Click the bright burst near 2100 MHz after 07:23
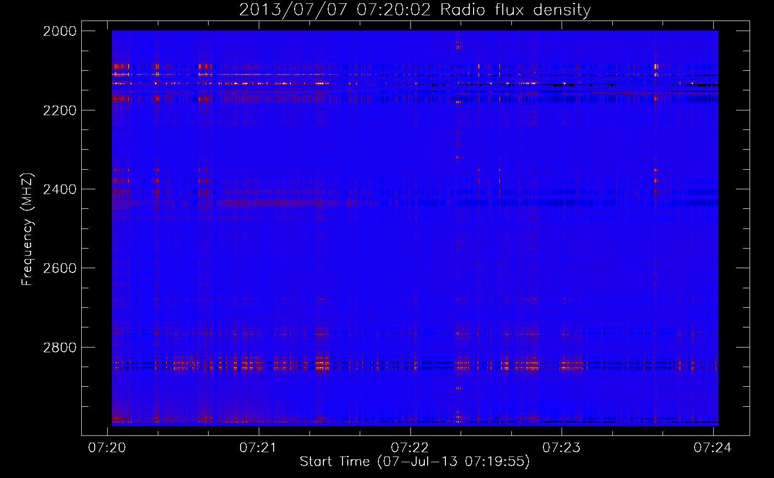Viewport: 774px width, 478px height. tap(656, 66)
